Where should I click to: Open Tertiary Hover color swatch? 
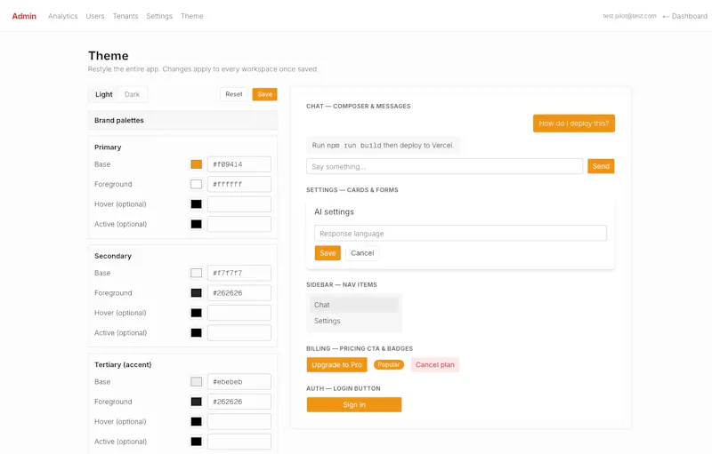[196, 421]
